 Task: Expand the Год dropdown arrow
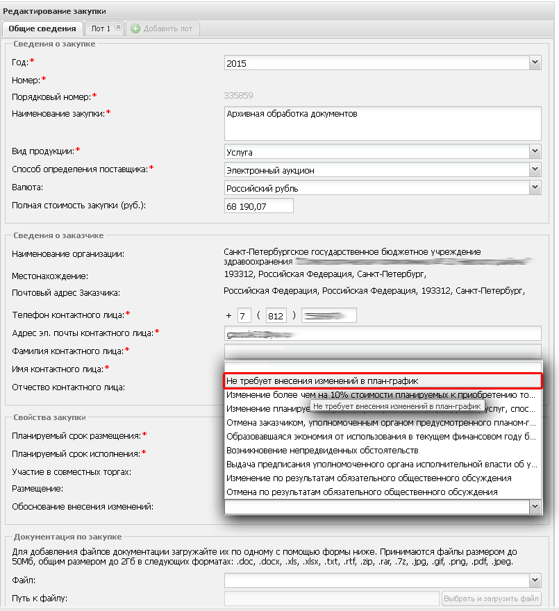tap(535, 62)
